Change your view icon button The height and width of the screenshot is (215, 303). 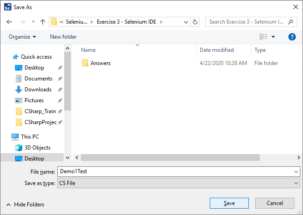[263, 37]
